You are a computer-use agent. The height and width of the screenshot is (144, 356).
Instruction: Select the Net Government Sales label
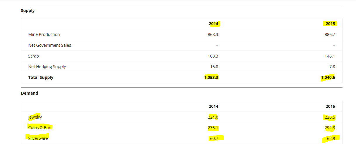pyautogui.click(x=50, y=45)
